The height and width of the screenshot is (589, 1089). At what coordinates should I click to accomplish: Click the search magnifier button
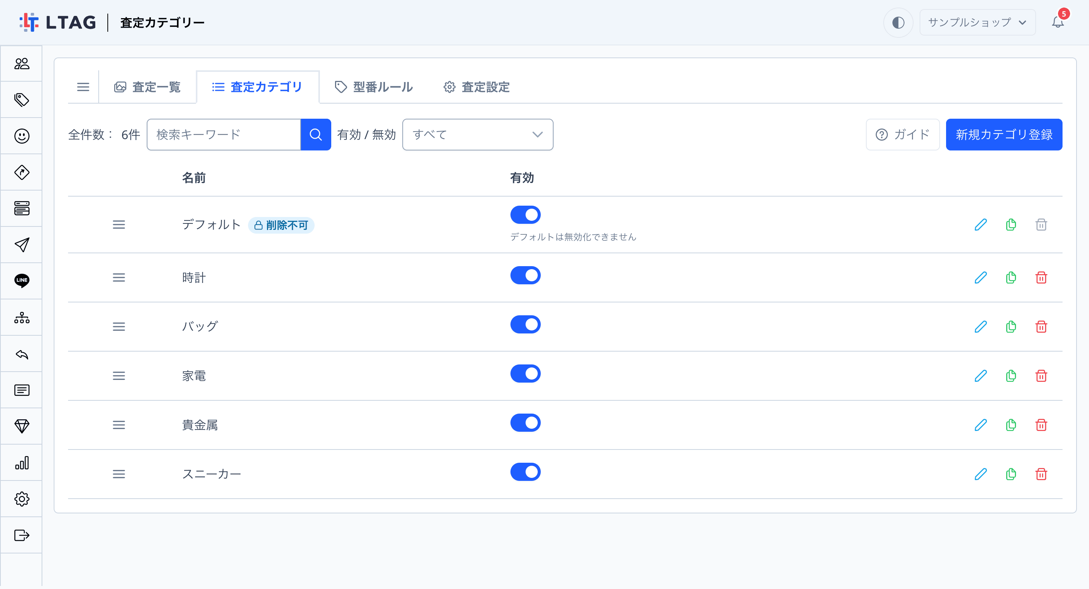click(x=315, y=134)
